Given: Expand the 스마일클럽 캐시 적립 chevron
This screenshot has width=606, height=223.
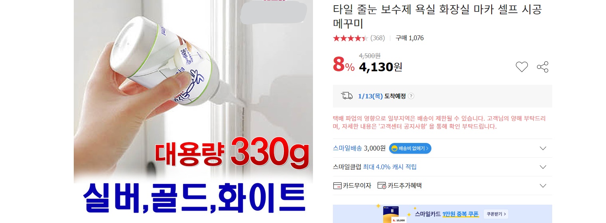Looking at the screenshot, I should tap(543, 167).
